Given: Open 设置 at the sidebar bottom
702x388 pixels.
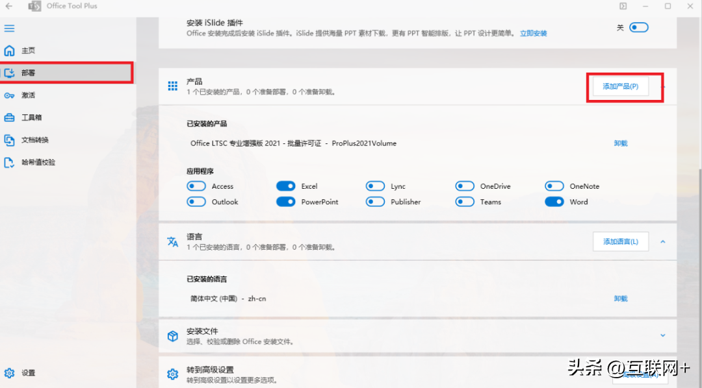Looking at the screenshot, I should click(x=67, y=373).
